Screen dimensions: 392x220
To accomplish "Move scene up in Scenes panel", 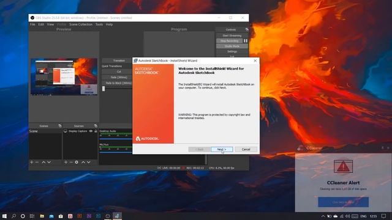I will click(43, 163).
